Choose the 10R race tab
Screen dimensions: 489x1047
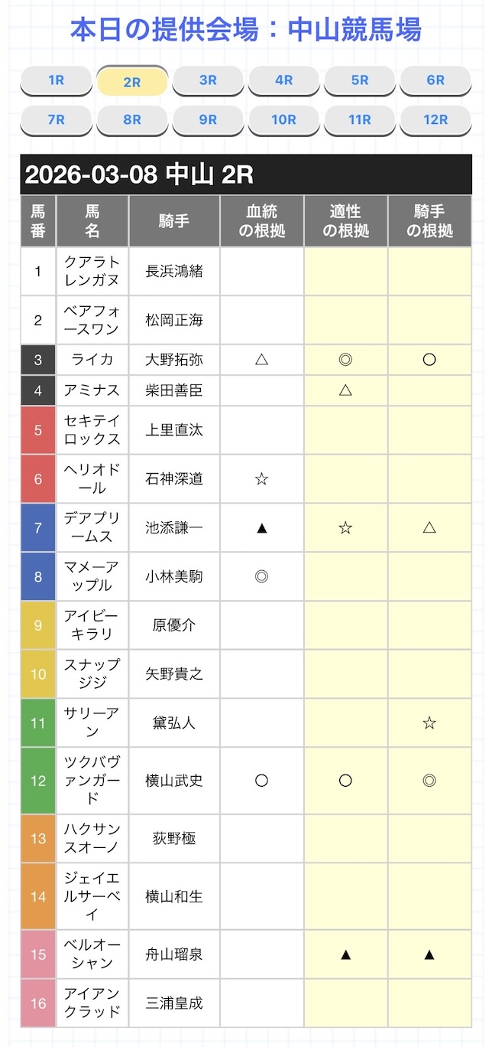[x=283, y=119]
